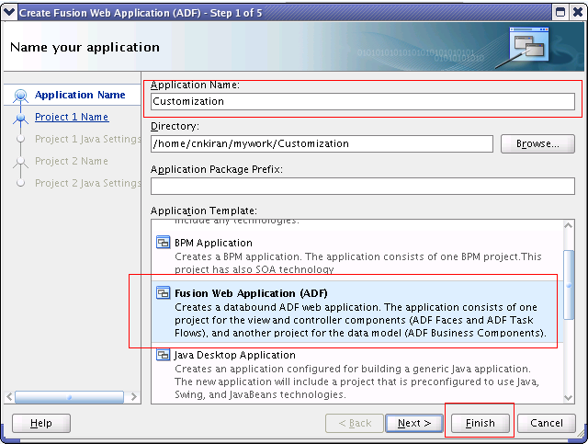The height and width of the screenshot is (444, 588).
Task: Click the Application Name step node icon
Action: click(20, 95)
